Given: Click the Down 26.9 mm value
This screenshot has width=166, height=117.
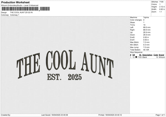Looking at the screenshot, I should 147,35.
